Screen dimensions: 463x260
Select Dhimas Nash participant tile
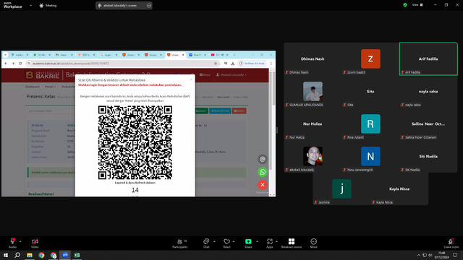click(x=313, y=59)
